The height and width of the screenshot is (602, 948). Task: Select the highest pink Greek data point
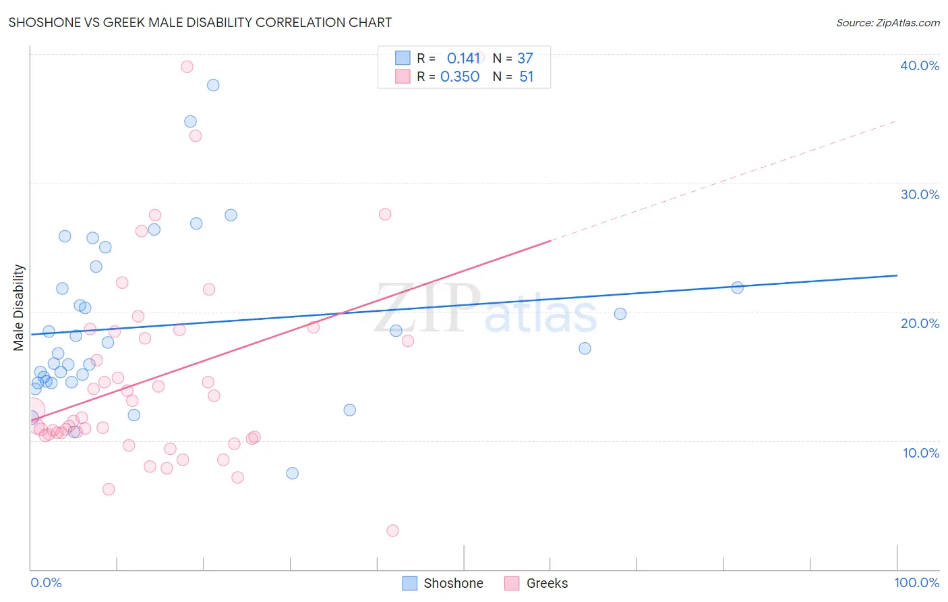click(x=187, y=67)
